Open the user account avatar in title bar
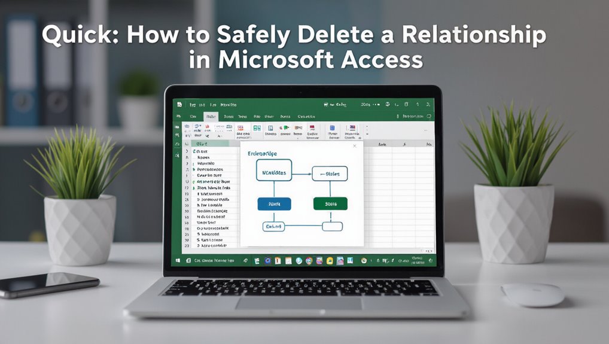Screen dimensions: 609x344 click(388, 105)
